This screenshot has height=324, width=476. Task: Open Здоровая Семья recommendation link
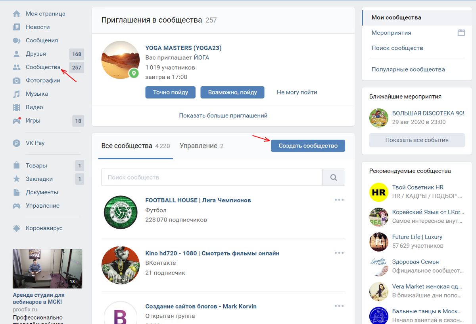415,261
